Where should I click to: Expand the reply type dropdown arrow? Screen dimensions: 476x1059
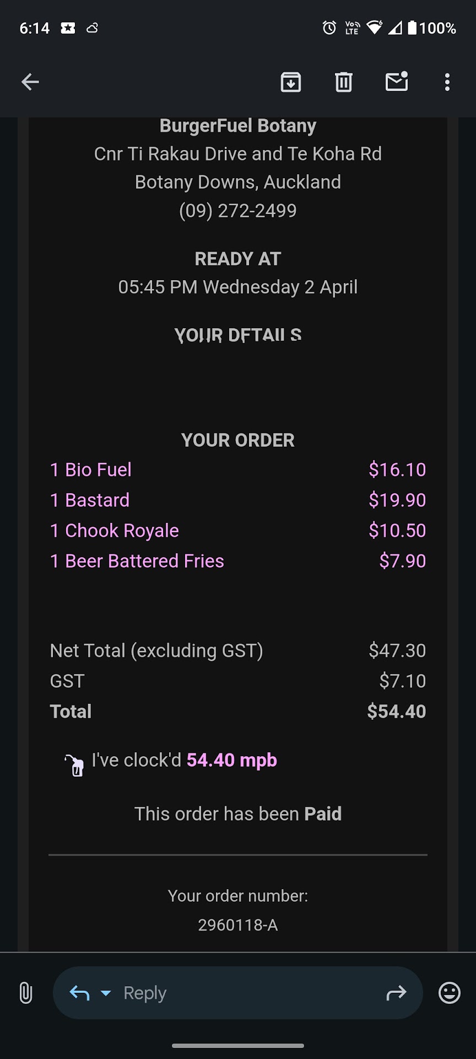tap(106, 993)
